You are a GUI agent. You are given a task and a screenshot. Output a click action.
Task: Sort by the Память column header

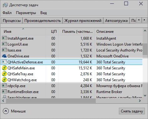pos(76,32)
